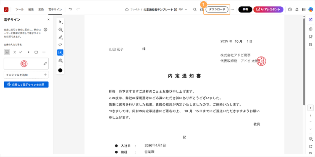Open the ファイル breadcrumb link
Image resolution: width=315 pixels, height=157 pixels.
pyautogui.click(x=135, y=9)
